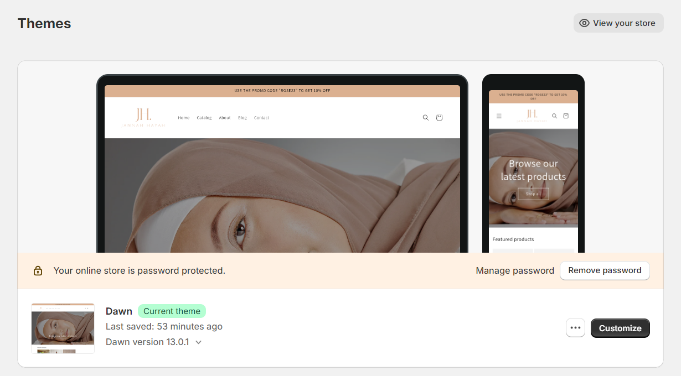Click the JH logo in mobile preview
This screenshot has height=376, width=681.
click(532, 116)
